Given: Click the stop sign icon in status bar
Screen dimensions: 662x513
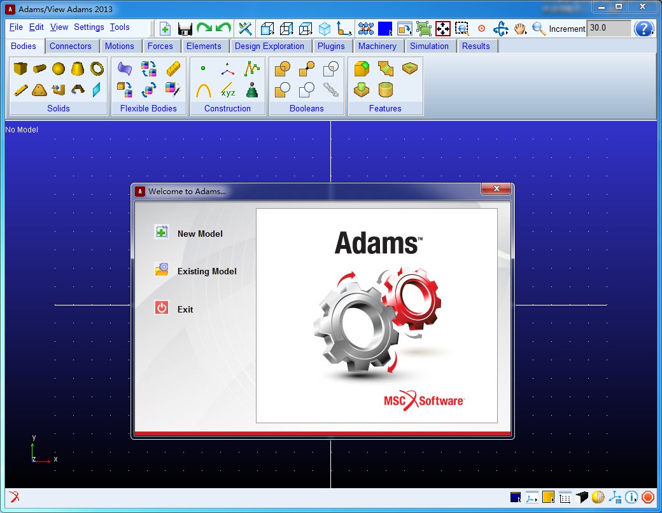Looking at the screenshot, I should coord(647,497).
